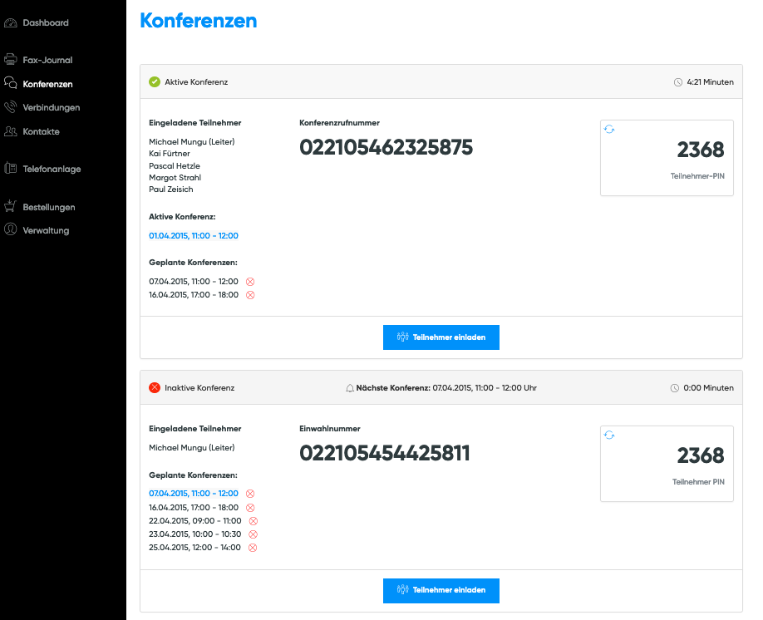Select the highlighted 07.04.2015, 11:00 - 12:00 link
763x620 pixels.
tap(194, 494)
